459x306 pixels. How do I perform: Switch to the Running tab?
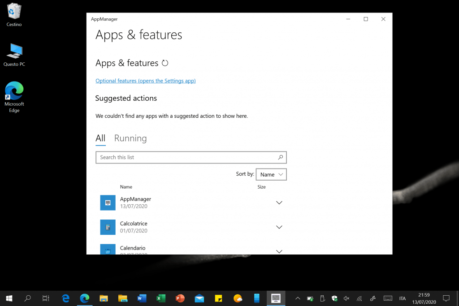[x=130, y=138]
